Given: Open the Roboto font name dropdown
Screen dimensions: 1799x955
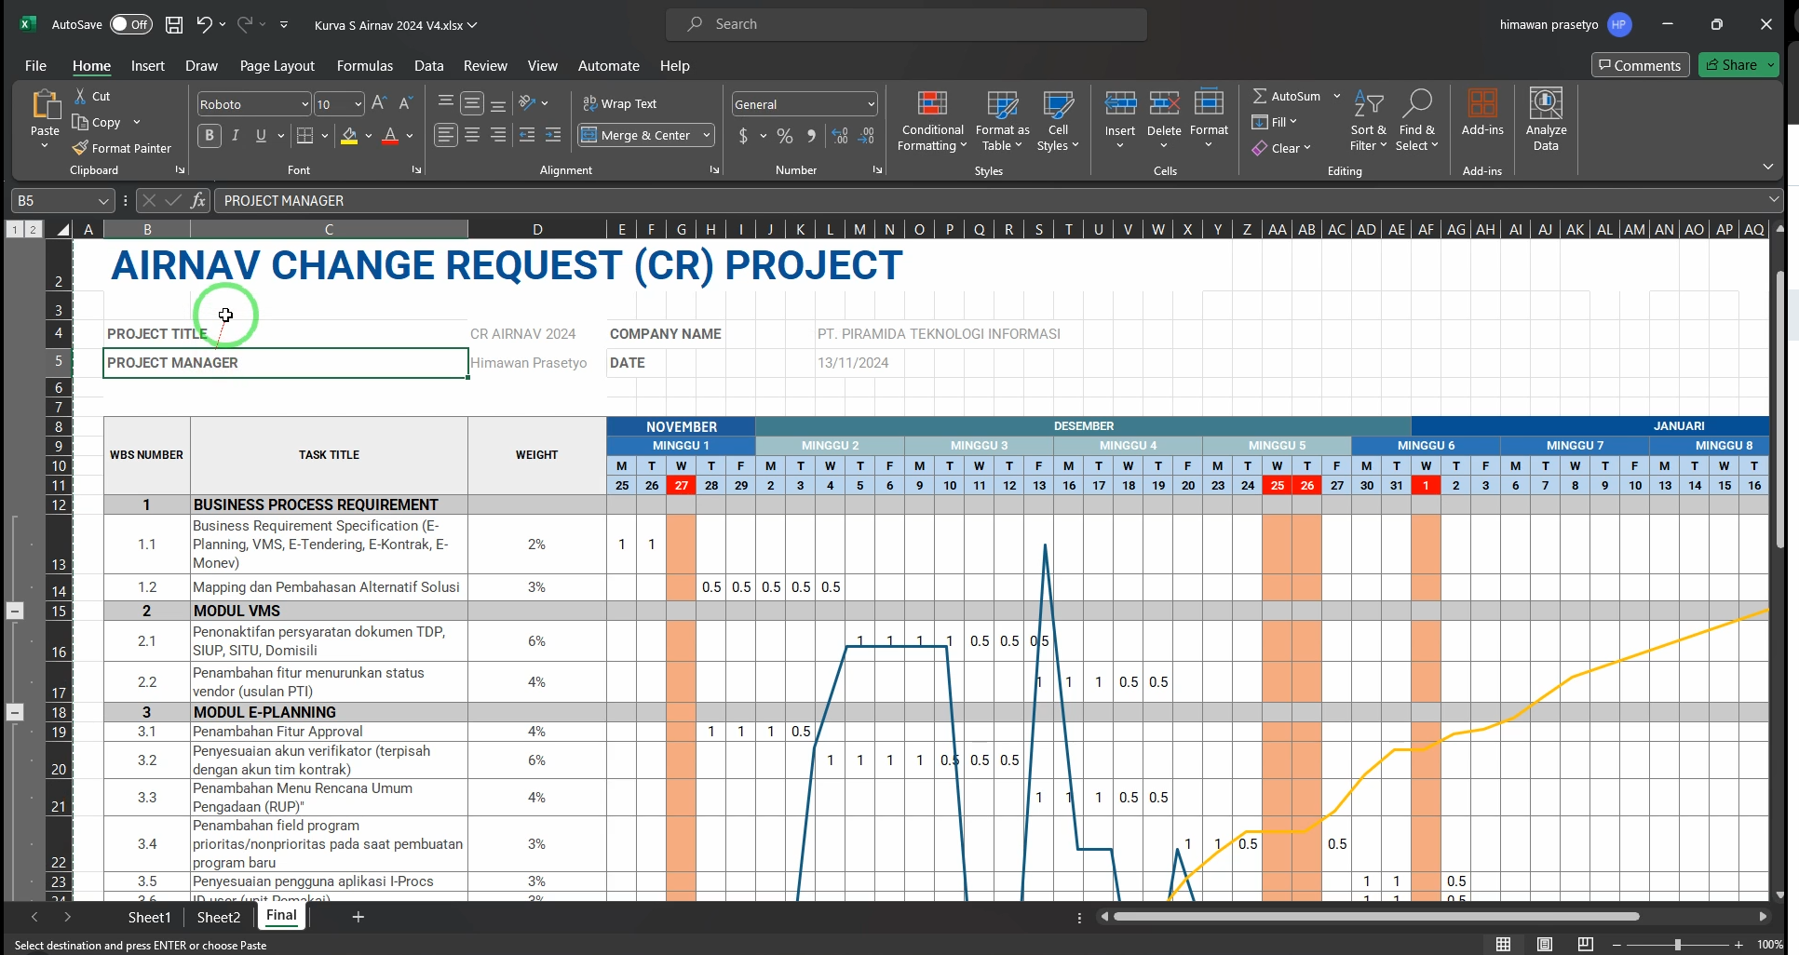Looking at the screenshot, I should point(304,104).
